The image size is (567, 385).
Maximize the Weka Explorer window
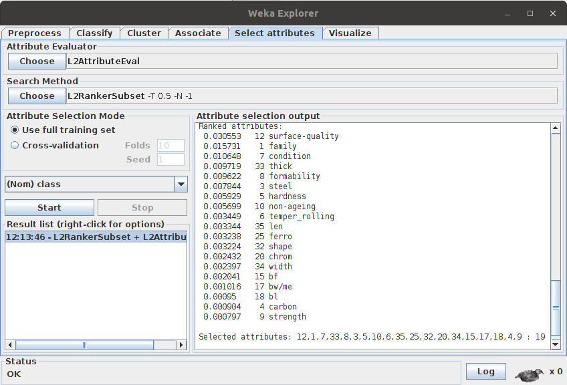coord(530,13)
